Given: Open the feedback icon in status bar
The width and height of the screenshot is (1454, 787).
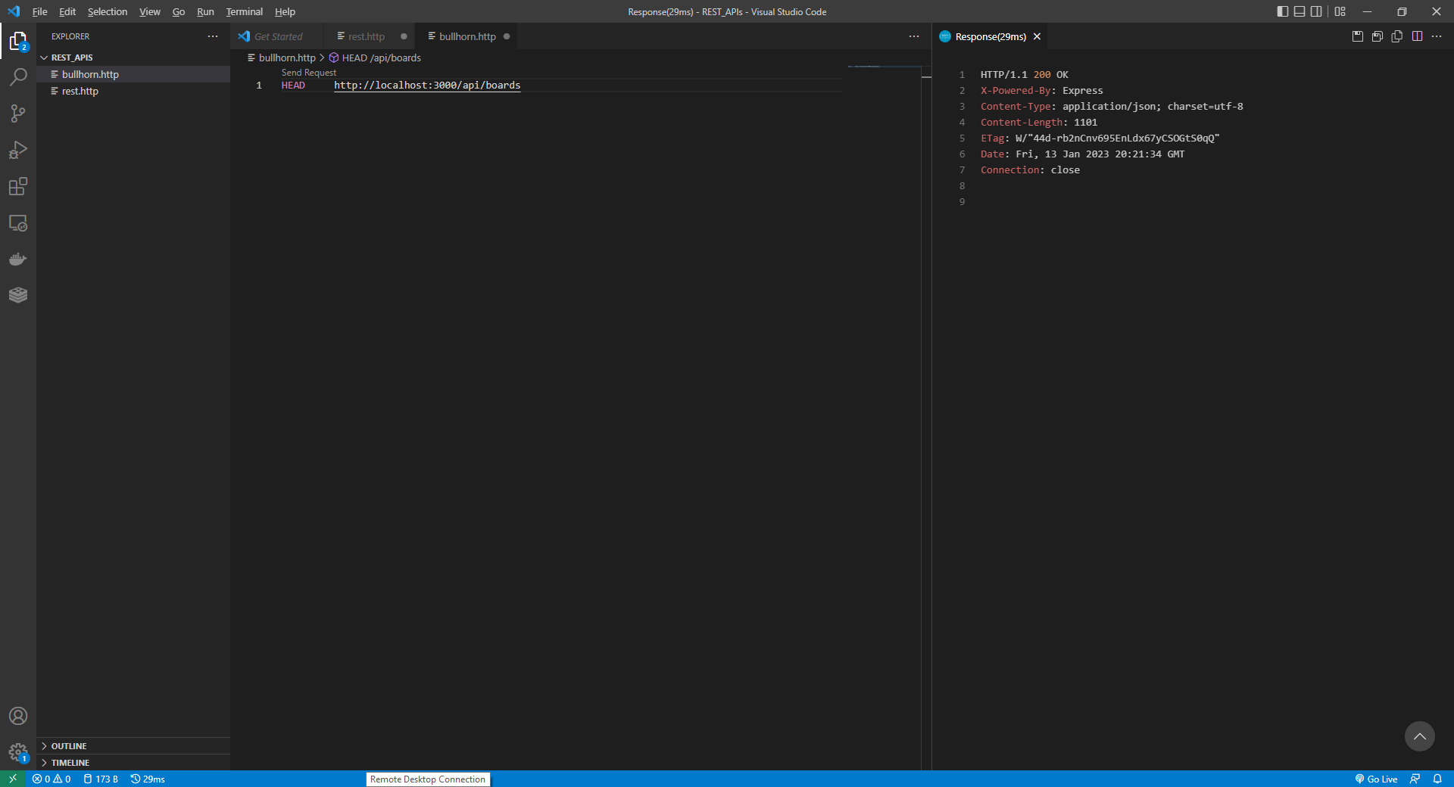Looking at the screenshot, I should tap(1415, 779).
